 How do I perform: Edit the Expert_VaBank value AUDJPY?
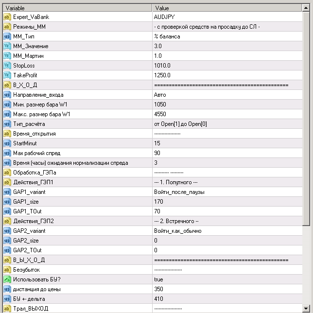[x=227, y=17]
